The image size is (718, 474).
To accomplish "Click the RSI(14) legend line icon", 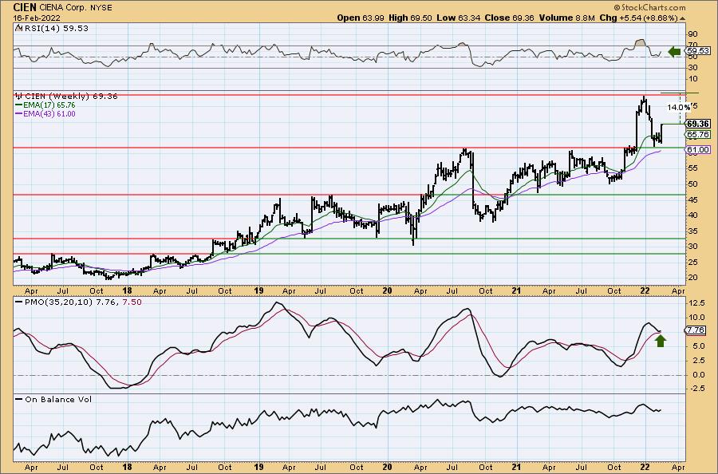I will tap(18, 28).
